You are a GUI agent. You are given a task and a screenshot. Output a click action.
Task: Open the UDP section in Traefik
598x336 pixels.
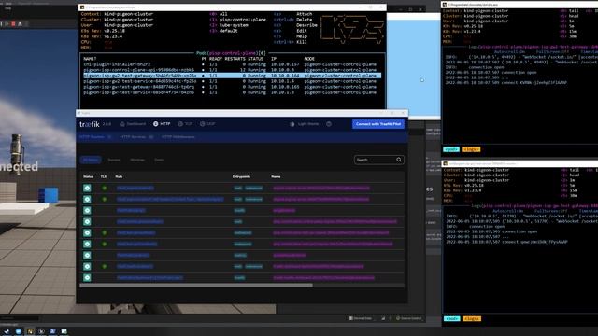click(x=207, y=124)
